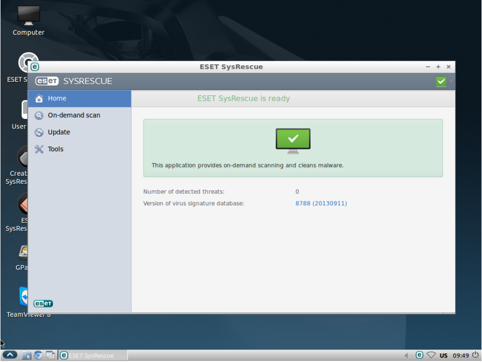Viewport: 482px width, 362px height.
Task: Open the On-demand scan section
Action: click(x=74, y=115)
